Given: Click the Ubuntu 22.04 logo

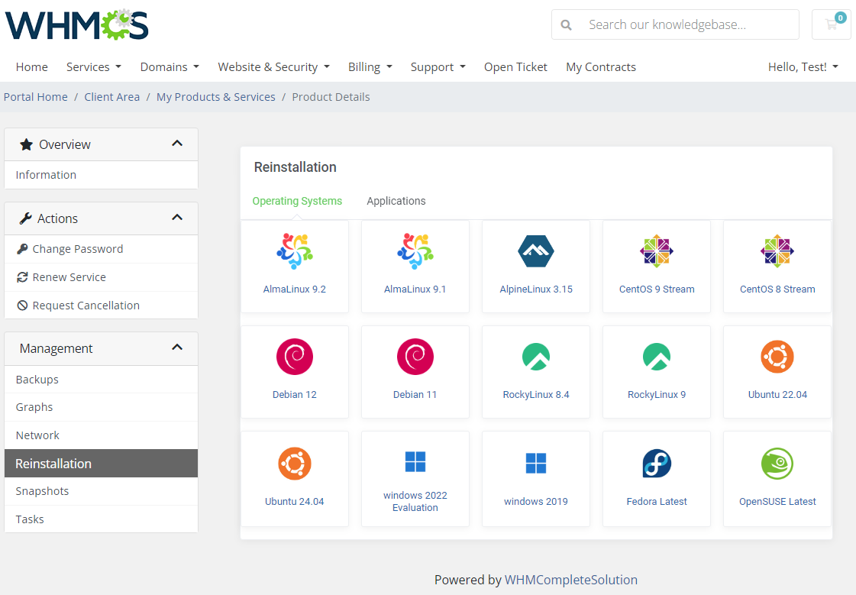Looking at the screenshot, I should 777,357.
